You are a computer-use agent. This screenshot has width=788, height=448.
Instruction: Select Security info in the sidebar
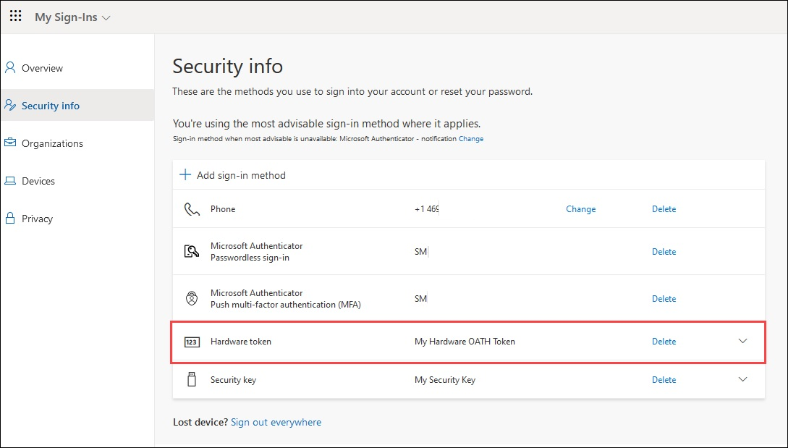50,105
